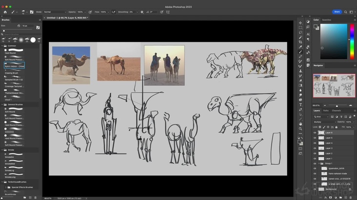357x200 pixels.
Task: Select the Hard Round brush preset
Action: (x=14, y=51)
